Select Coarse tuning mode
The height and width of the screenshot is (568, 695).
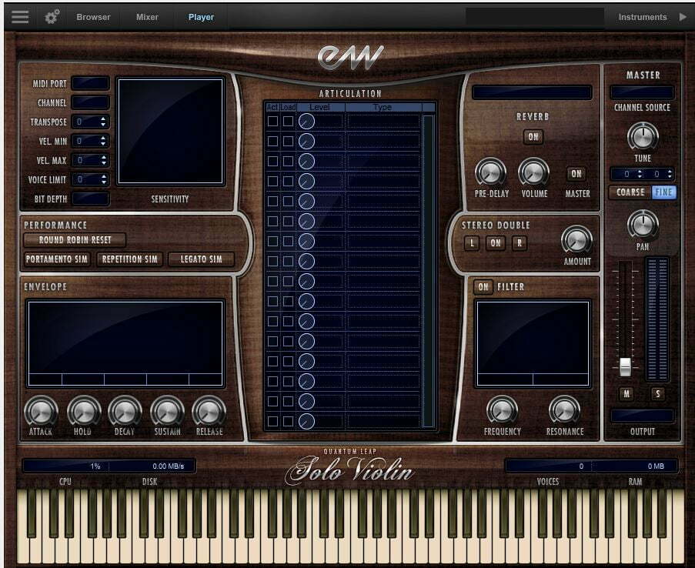[630, 192]
